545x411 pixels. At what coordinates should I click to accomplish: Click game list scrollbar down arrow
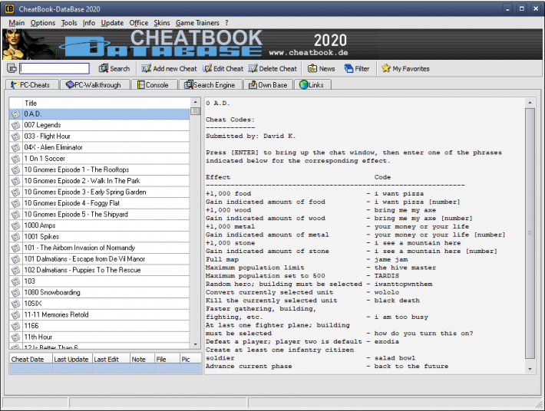[195, 344]
